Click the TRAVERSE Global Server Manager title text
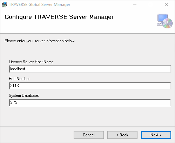This screenshot has width=175, height=143. click(40, 5)
